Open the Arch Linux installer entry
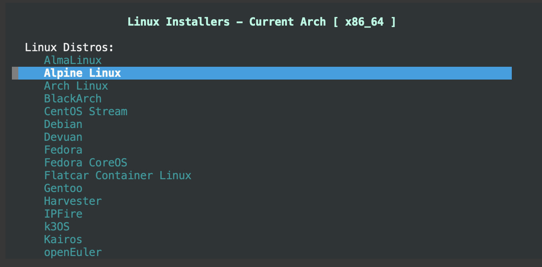The width and height of the screenshot is (542, 267). [x=76, y=85]
